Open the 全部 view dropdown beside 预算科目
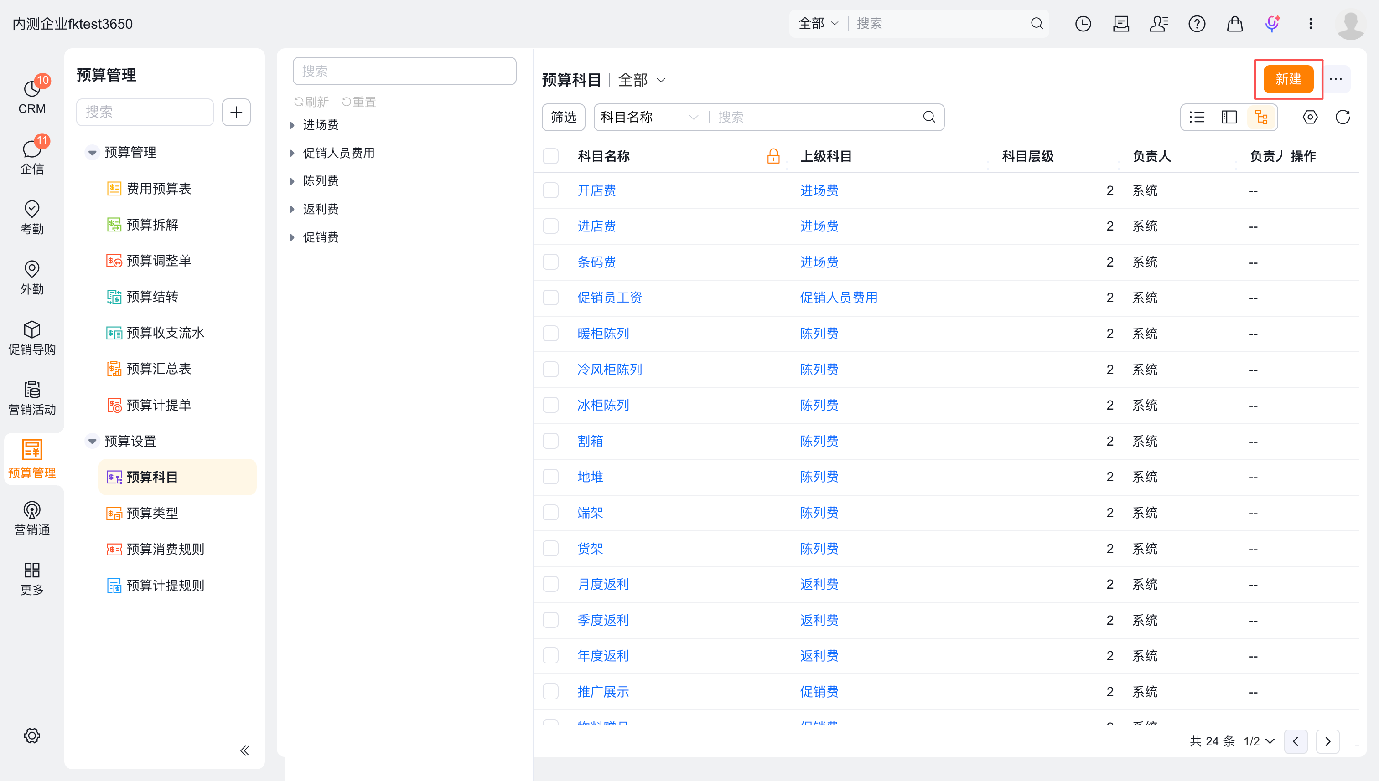Viewport: 1379px width, 781px height. [x=642, y=80]
